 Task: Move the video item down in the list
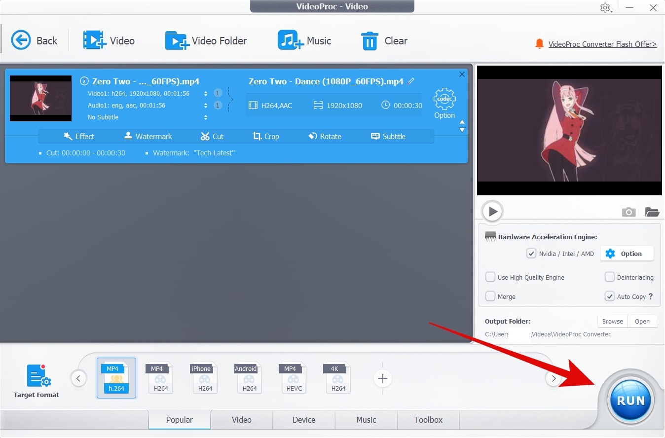462,130
